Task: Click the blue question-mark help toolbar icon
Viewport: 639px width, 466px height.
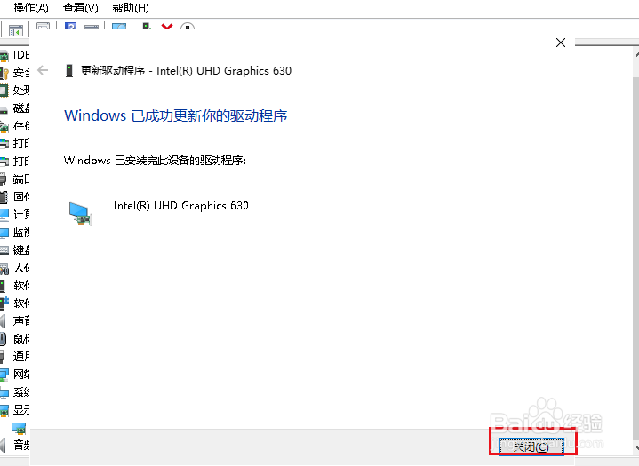Action: [x=70, y=27]
